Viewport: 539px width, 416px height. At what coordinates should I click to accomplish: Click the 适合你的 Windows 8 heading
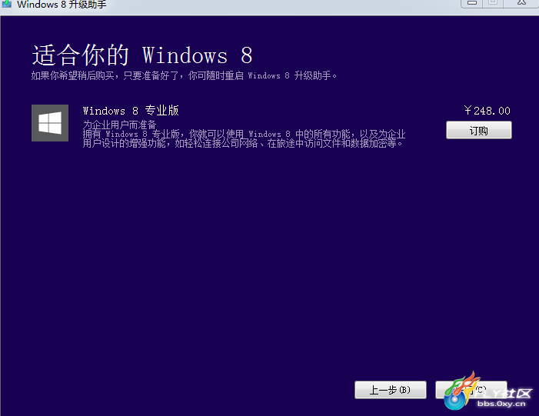click(142, 55)
